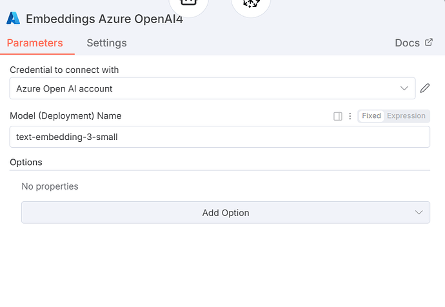Switch to the Parameters tab
This screenshot has width=445, height=307.
(35, 43)
